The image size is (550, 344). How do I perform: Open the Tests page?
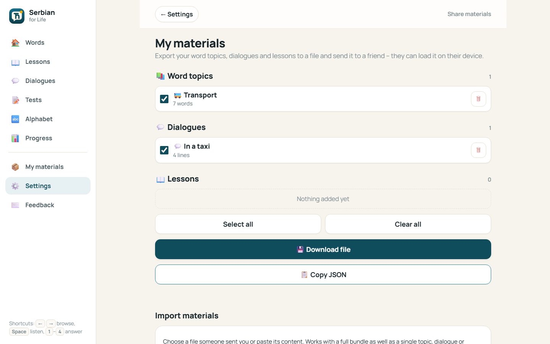click(x=48, y=100)
